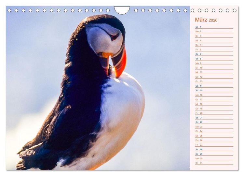Select the date row Do 19

pyautogui.click(x=214, y=108)
